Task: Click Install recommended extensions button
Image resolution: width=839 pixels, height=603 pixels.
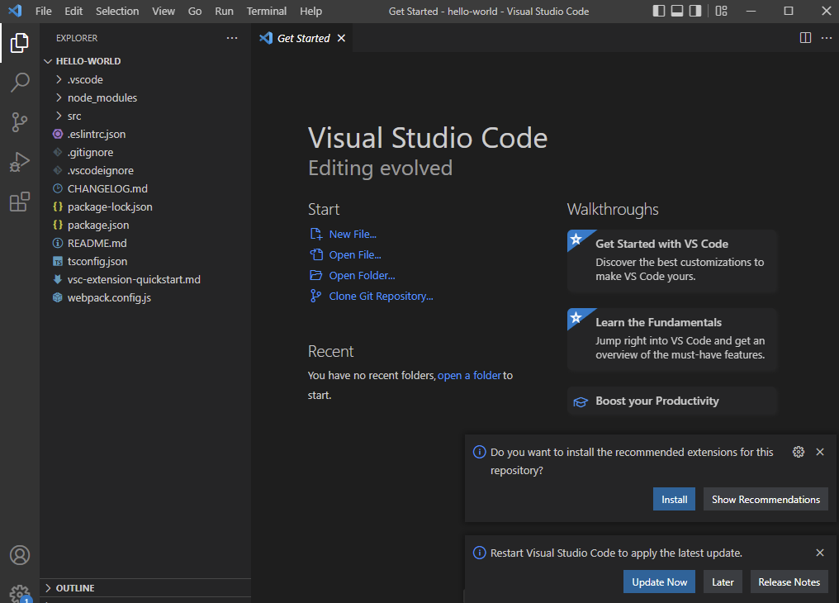Action: pos(674,499)
